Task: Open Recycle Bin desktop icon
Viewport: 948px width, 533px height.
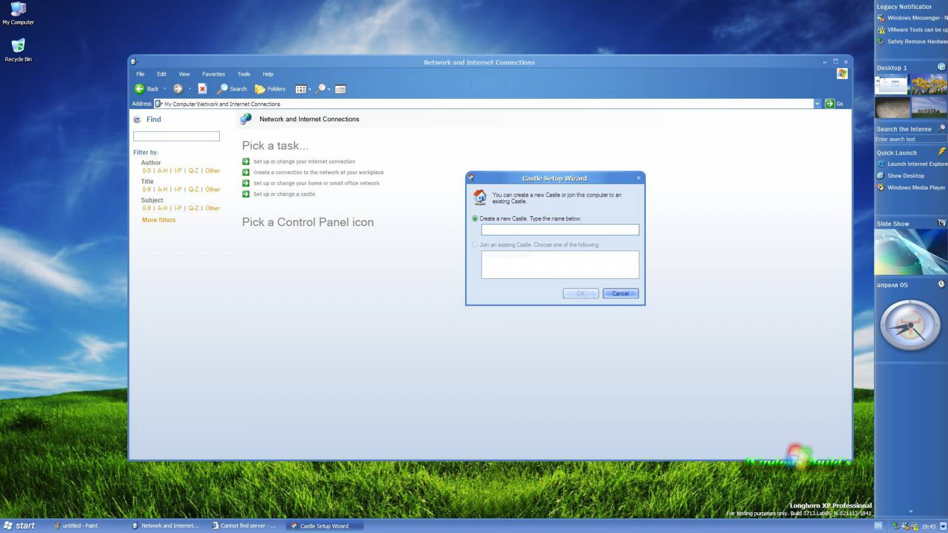Action: pyautogui.click(x=18, y=50)
